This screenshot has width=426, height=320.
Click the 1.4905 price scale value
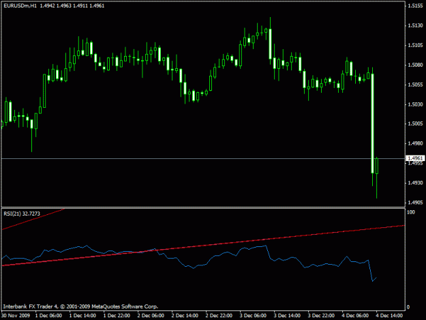point(415,203)
